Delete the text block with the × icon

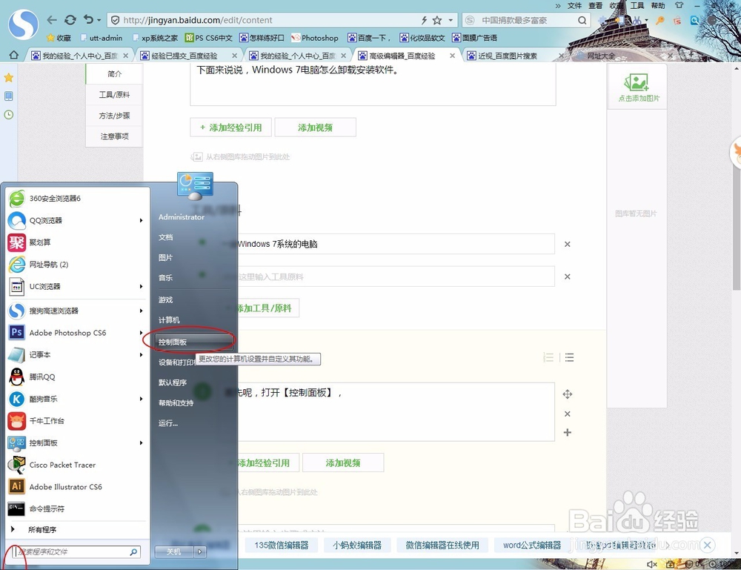567,414
